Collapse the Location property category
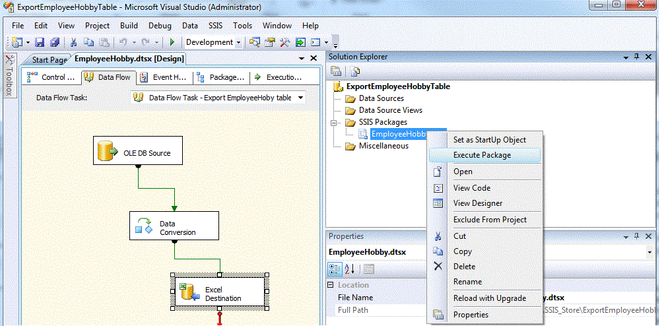This screenshot has height=326, width=660. pos(331,285)
